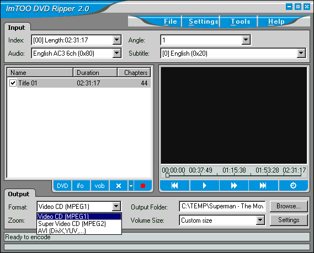Open the Subtitle dropdown list
The height and width of the screenshot is (253, 314).
tap(301, 53)
